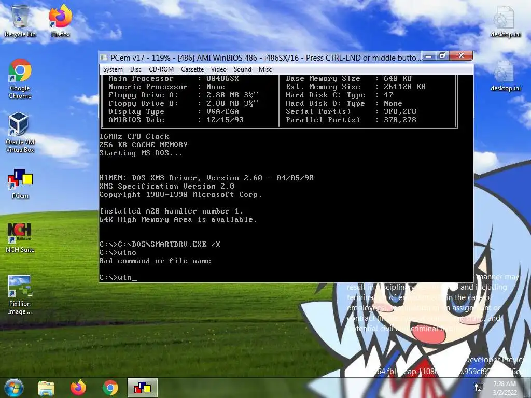Viewport: 531px width, 398px height.
Task: Click the '256 KB CACHE MEMORY' line
Action: click(143, 145)
